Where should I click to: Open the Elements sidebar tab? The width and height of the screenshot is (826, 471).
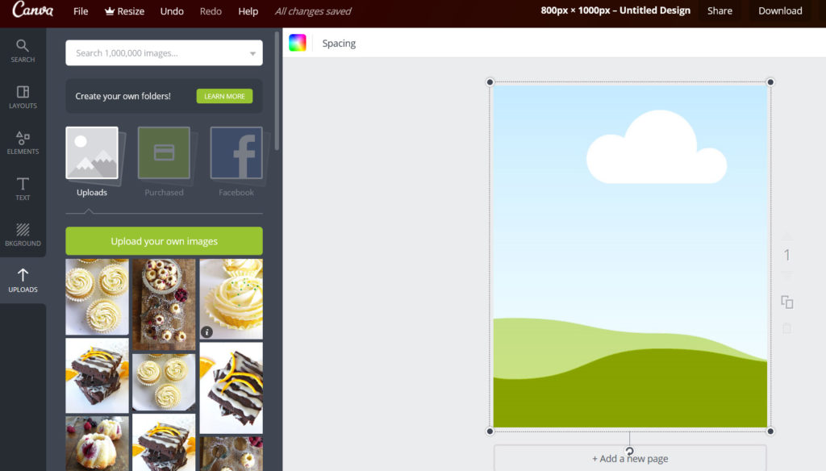23,143
